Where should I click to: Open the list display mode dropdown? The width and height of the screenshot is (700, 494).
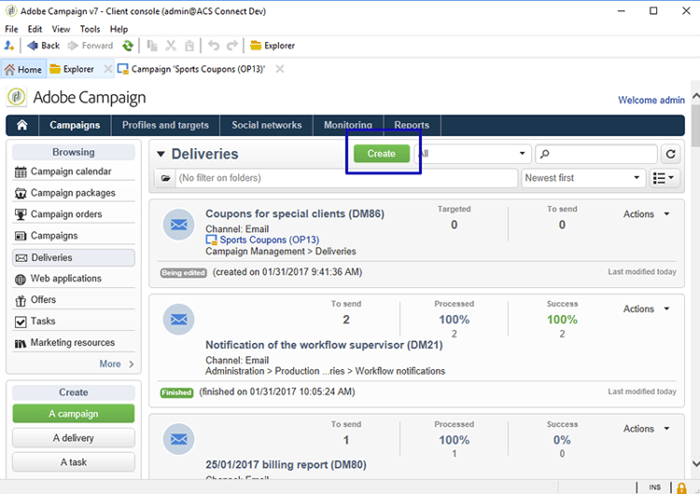pyautogui.click(x=664, y=178)
